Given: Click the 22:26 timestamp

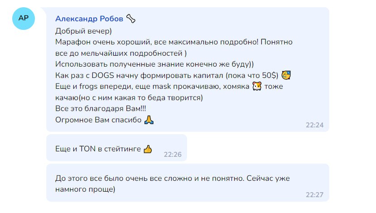Looking at the screenshot, I should pyautogui.click(x=173, y=155).
